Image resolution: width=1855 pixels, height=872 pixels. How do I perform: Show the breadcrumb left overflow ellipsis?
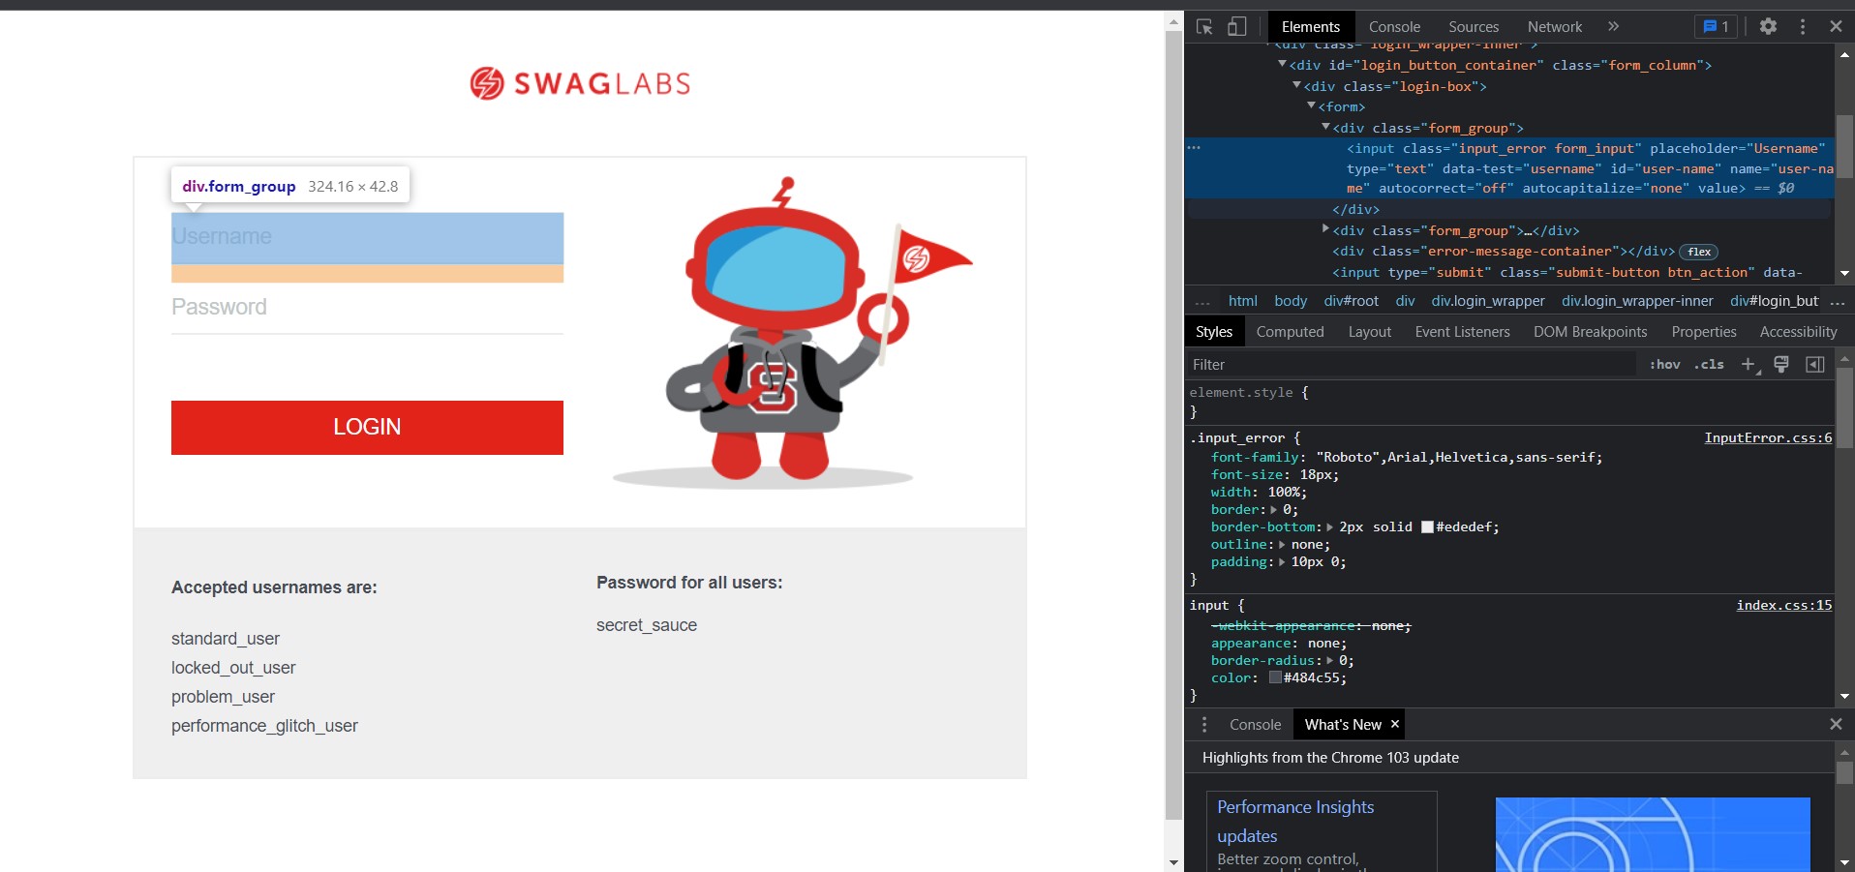1202,302
